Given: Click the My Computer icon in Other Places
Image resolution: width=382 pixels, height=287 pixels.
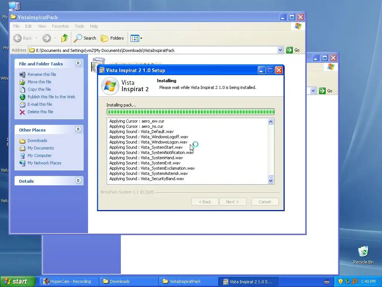Looking at the screenshot, I should pos(22,156).
